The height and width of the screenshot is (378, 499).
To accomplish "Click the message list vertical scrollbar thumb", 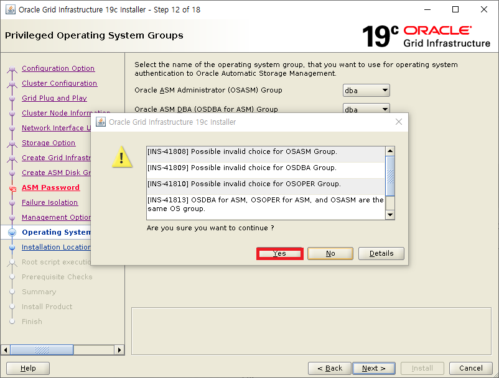I will pos(390,176).
